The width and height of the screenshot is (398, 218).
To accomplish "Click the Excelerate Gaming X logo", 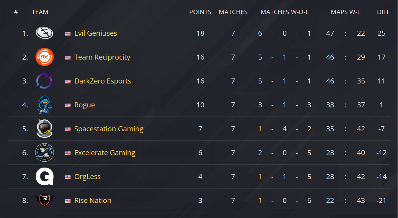I will pos(44,153).
